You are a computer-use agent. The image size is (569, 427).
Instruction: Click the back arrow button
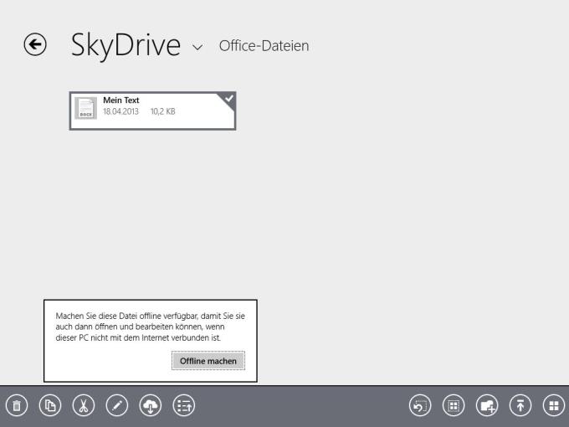click(35, 44)
